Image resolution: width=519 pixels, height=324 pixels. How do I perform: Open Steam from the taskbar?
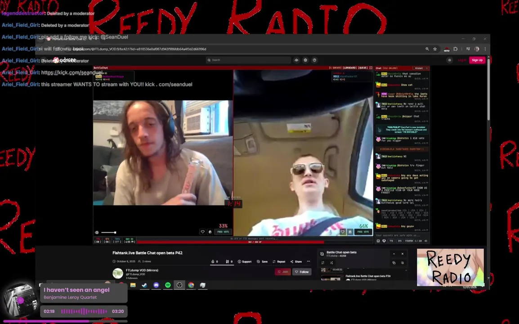145,285
